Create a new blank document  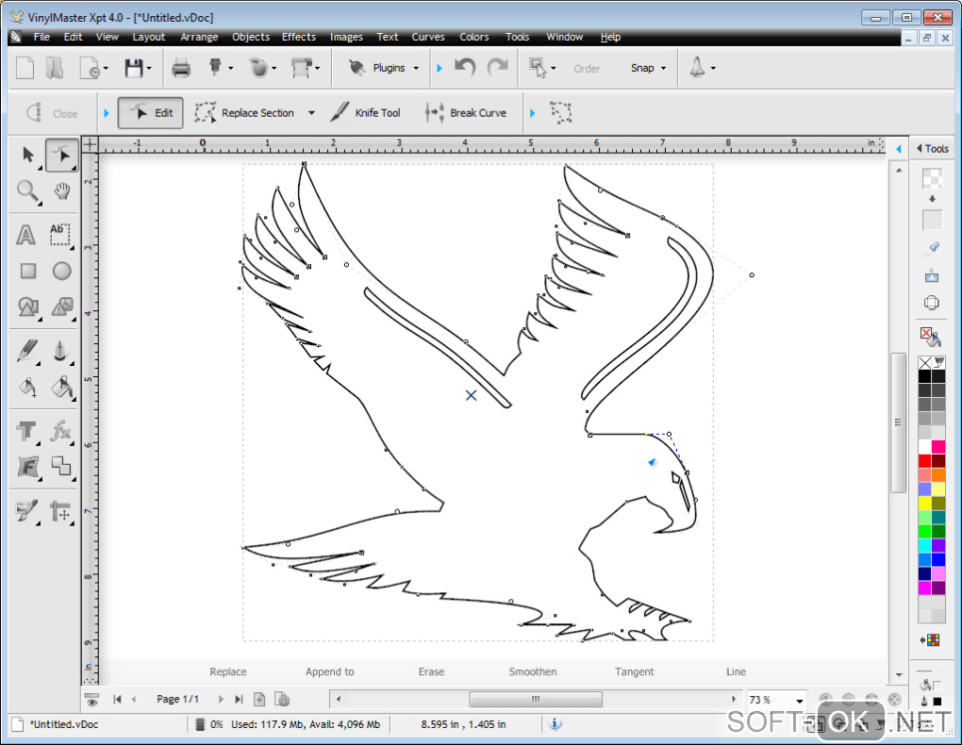tap(25, 68)
